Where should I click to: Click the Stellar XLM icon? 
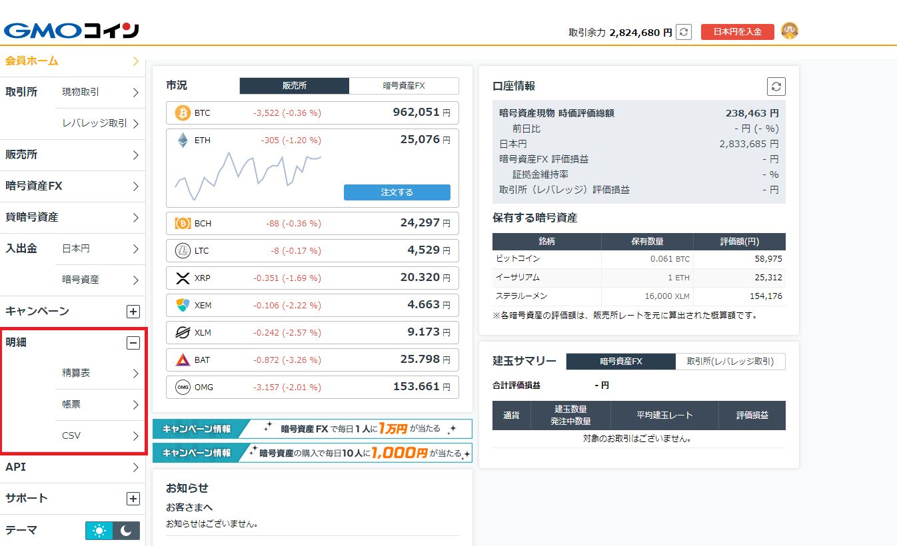click(x=183, y=332)
